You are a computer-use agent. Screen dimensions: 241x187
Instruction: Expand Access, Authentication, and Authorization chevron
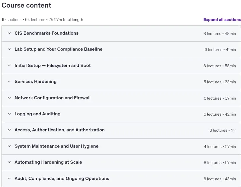[9, 130]
